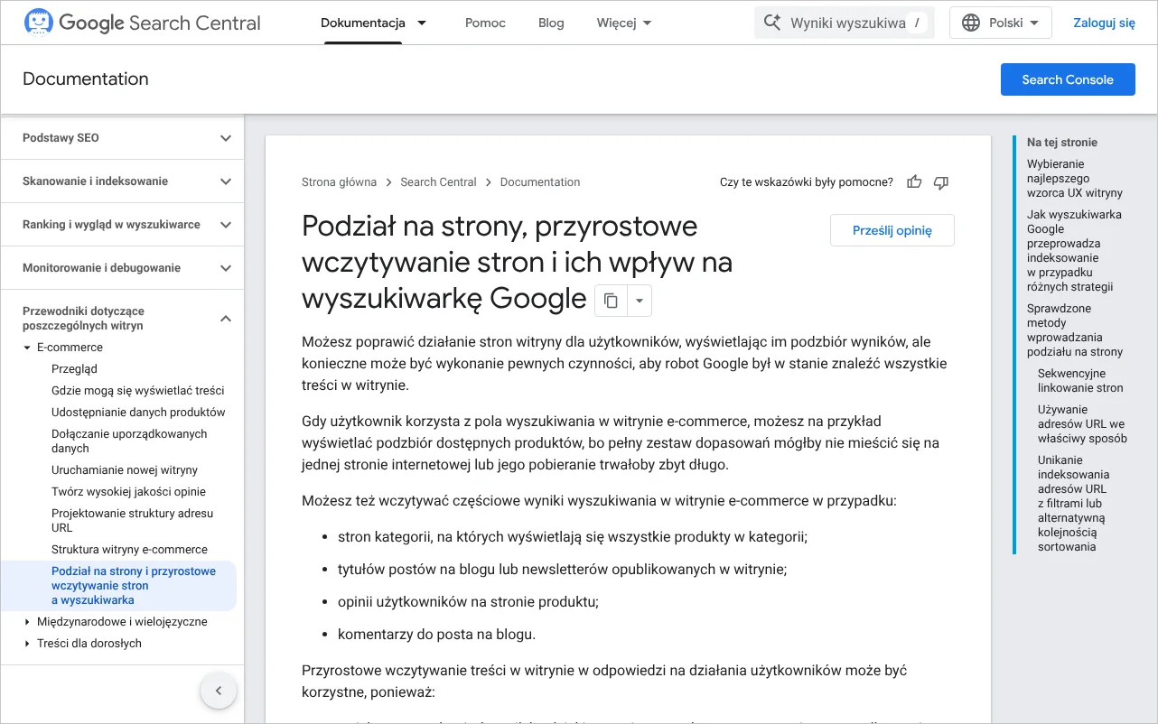Click the thumbs down feedback icon
The height and width of the screenshot is (724, 1158).
[941, 182]
